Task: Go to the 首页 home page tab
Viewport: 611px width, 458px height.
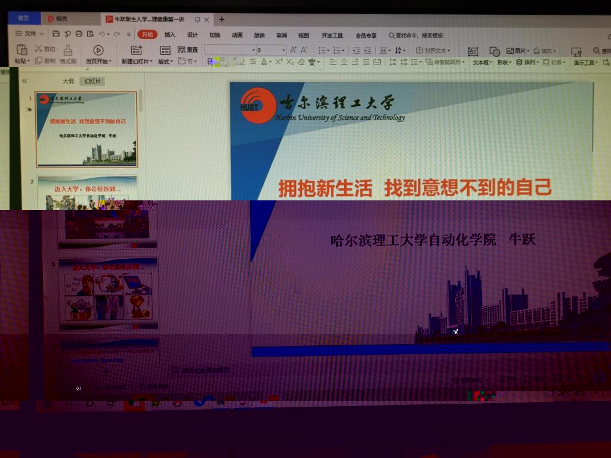Action: click(24, 18)
